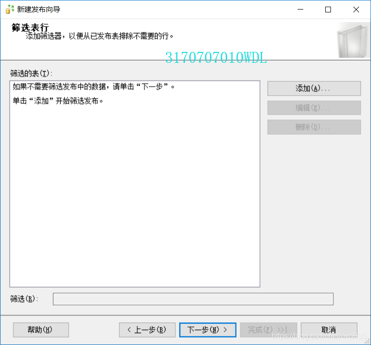
Task: Click the 添加(A)... button to add a filter
Action: click(x=314, y=89)
